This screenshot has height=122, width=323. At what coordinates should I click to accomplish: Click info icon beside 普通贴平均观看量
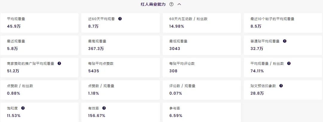(x=285, y=41)
